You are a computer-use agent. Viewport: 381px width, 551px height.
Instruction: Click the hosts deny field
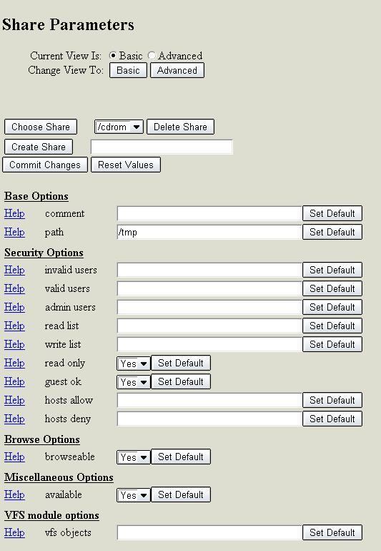tap(209, 419)
